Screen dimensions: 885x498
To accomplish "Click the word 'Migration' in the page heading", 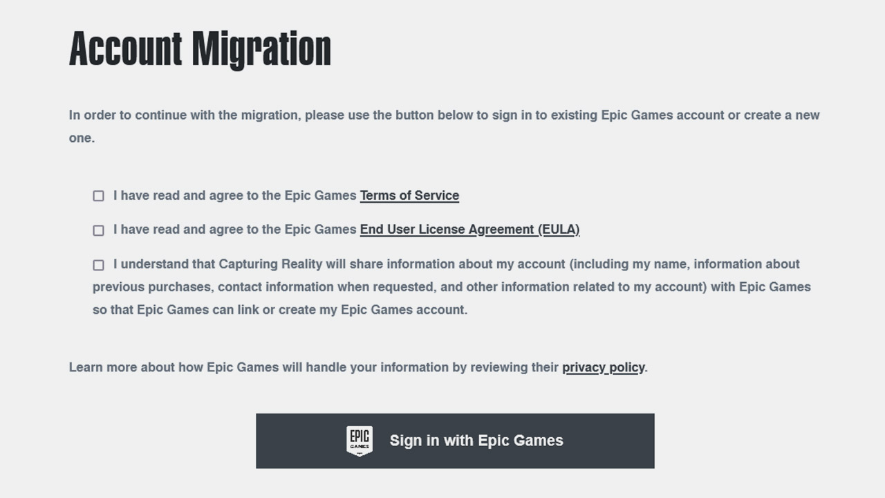I will pyautogui.click(x=262, y=49).
